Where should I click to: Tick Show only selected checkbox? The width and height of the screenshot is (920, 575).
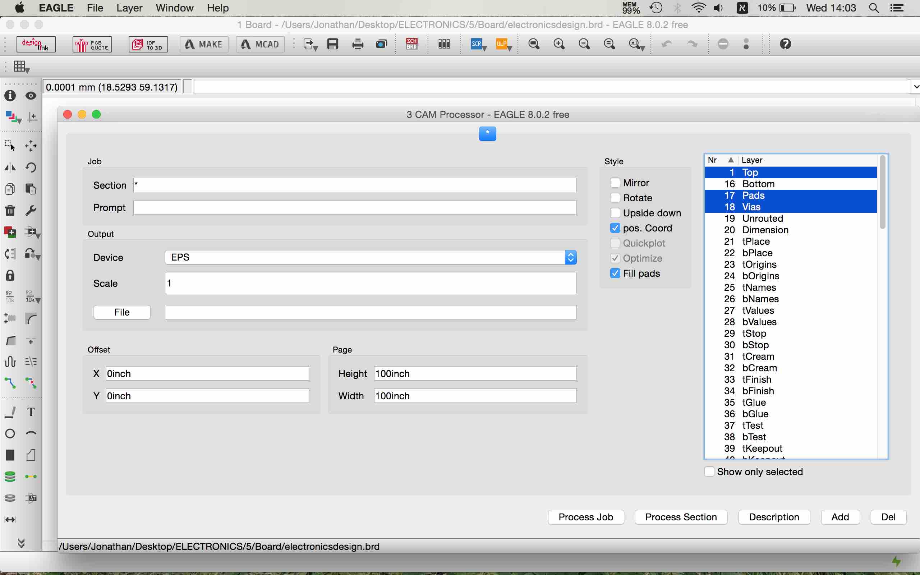click(709, 471)
